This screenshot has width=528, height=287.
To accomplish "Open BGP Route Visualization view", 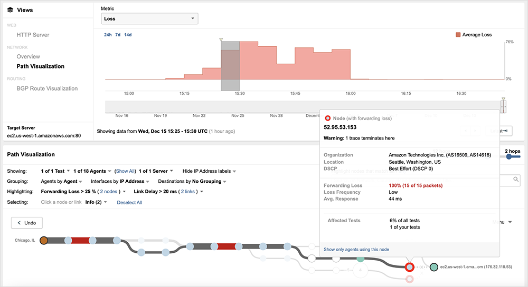I will (x=47, y=88).
